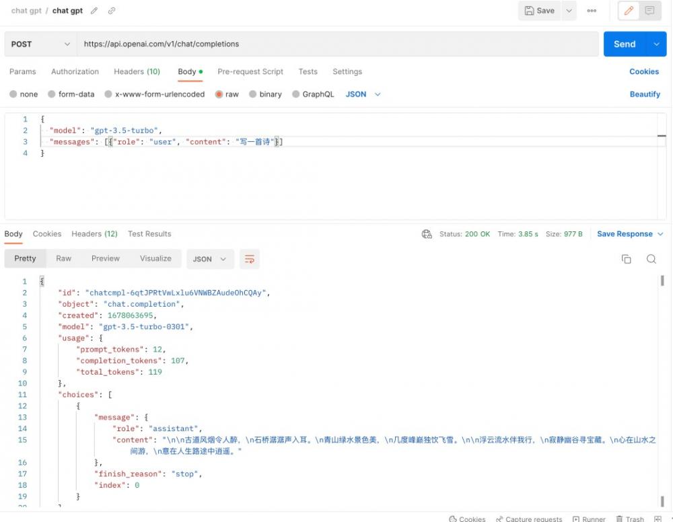
Task: Open the response JSON format dropdown
Action: coord(211,259)
